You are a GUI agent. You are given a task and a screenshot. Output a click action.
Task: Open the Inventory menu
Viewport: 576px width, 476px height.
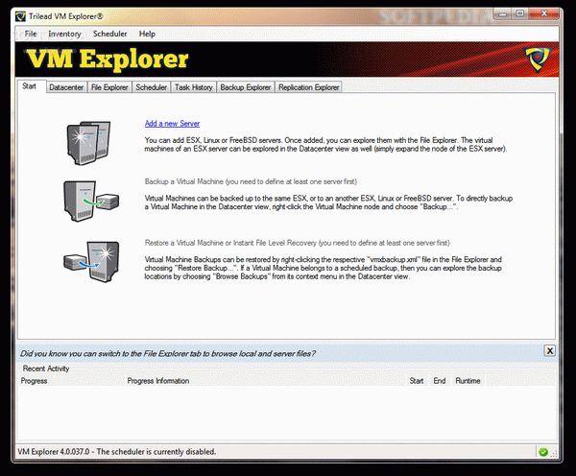64,34
